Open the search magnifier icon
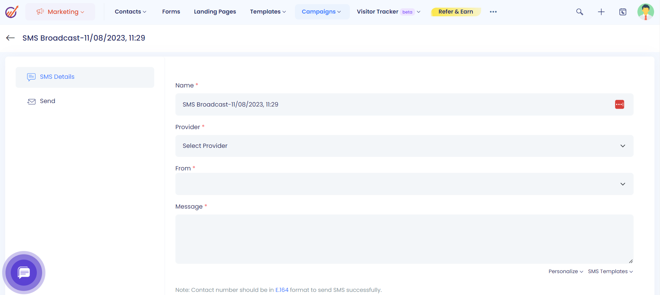The image size is (660, 295). point(579,12)
